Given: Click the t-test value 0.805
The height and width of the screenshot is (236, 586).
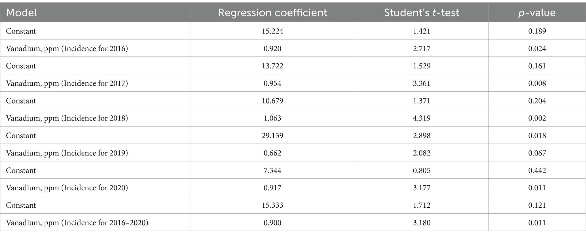Looking at the screenshot, I should pyautogui.click(x=422, y=170).
